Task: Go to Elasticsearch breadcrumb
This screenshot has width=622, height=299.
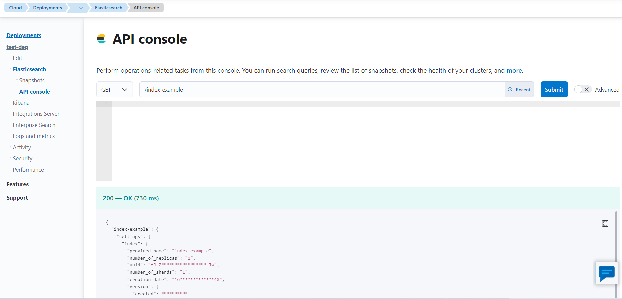Action: (x=108, y=8)
